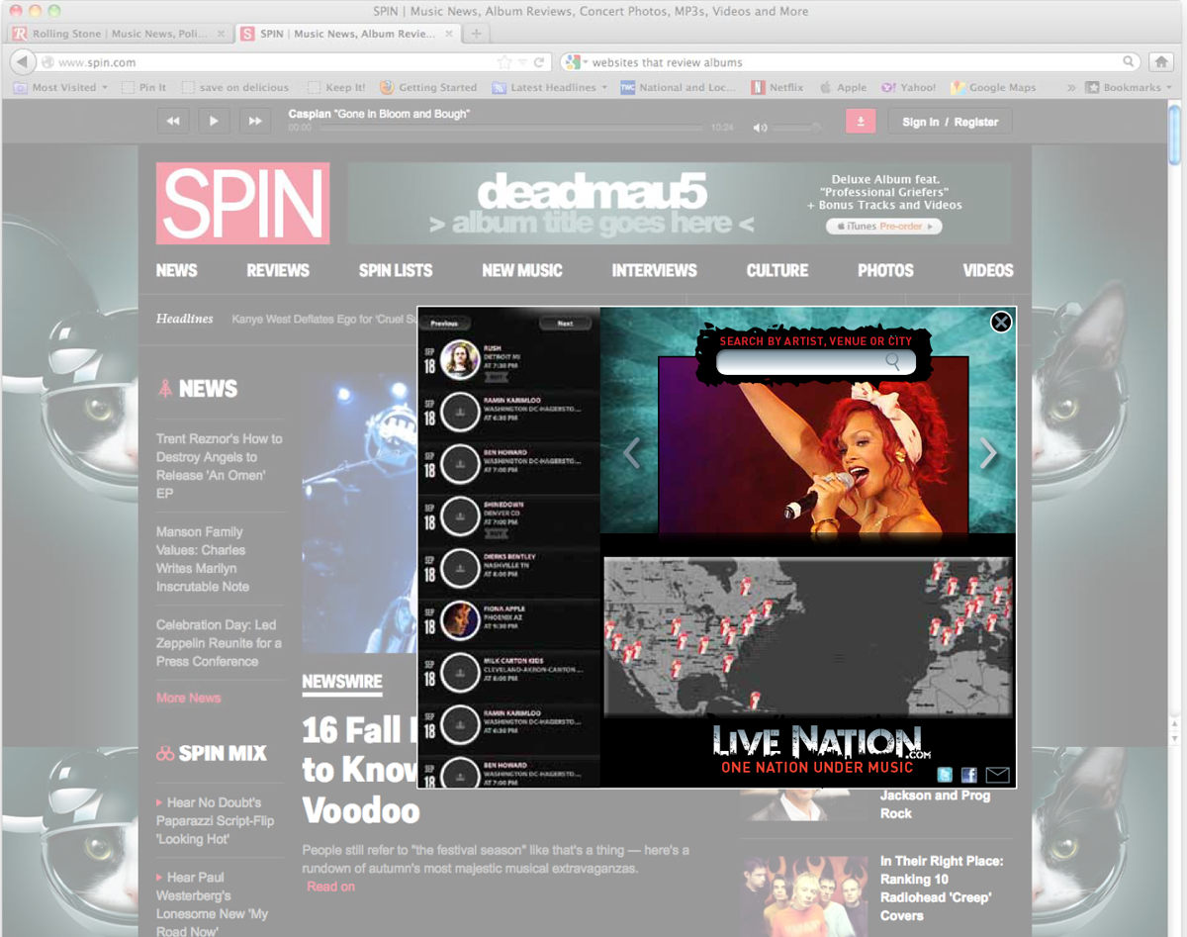1187x937 pixels.
Task: Click the pink download track button
Action: point(861,121)
